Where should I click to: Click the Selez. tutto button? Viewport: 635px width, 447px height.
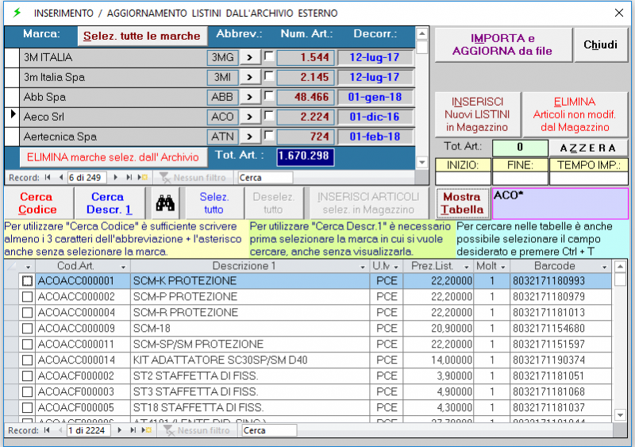214,203
